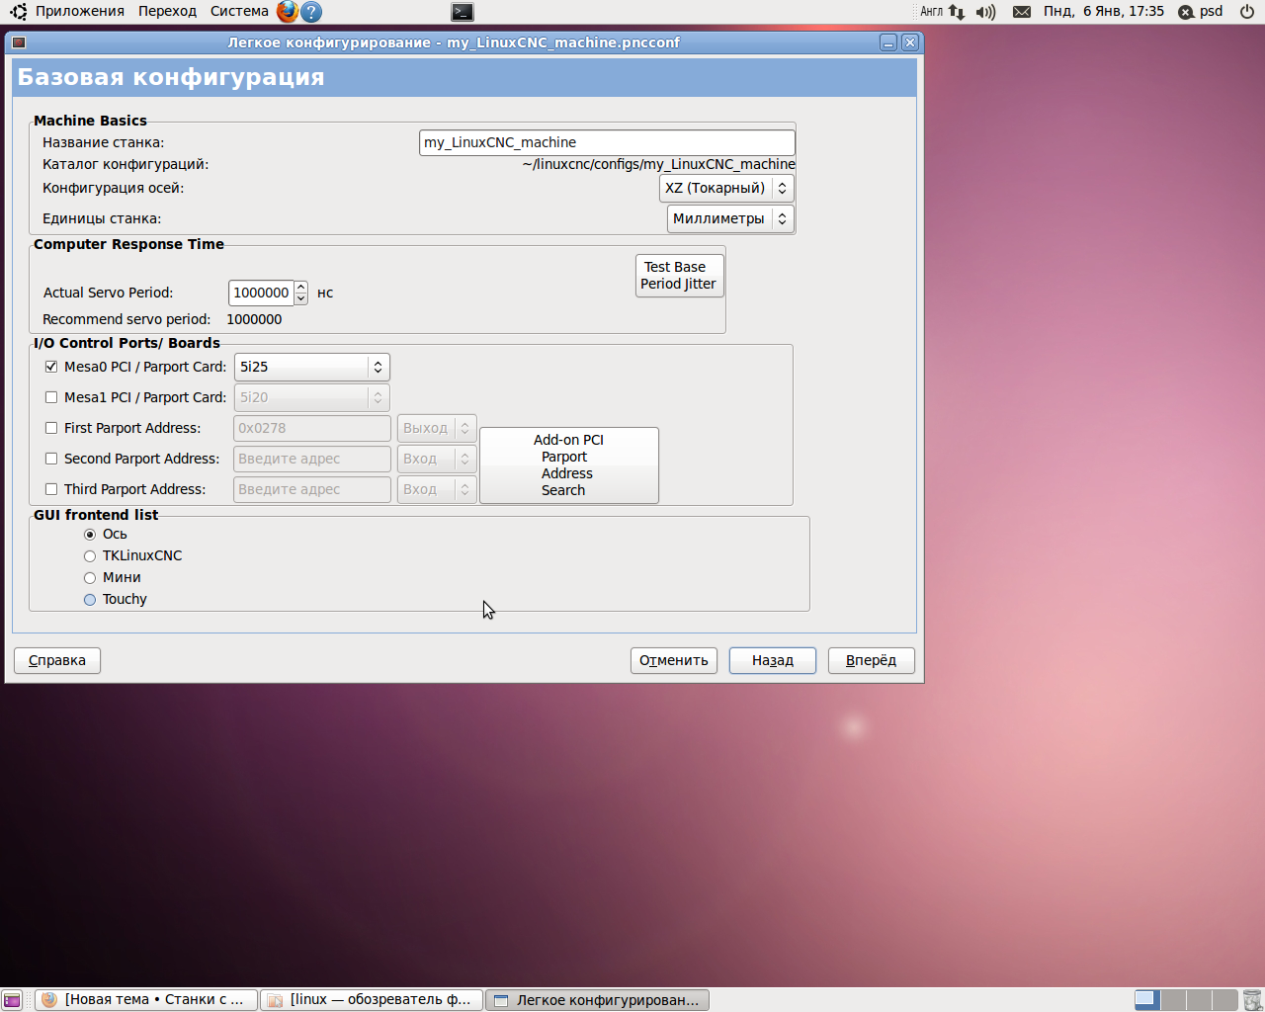Open the psd user menu
The height and width of the screenshot is (1012, 1265).
coord(1212,12)
